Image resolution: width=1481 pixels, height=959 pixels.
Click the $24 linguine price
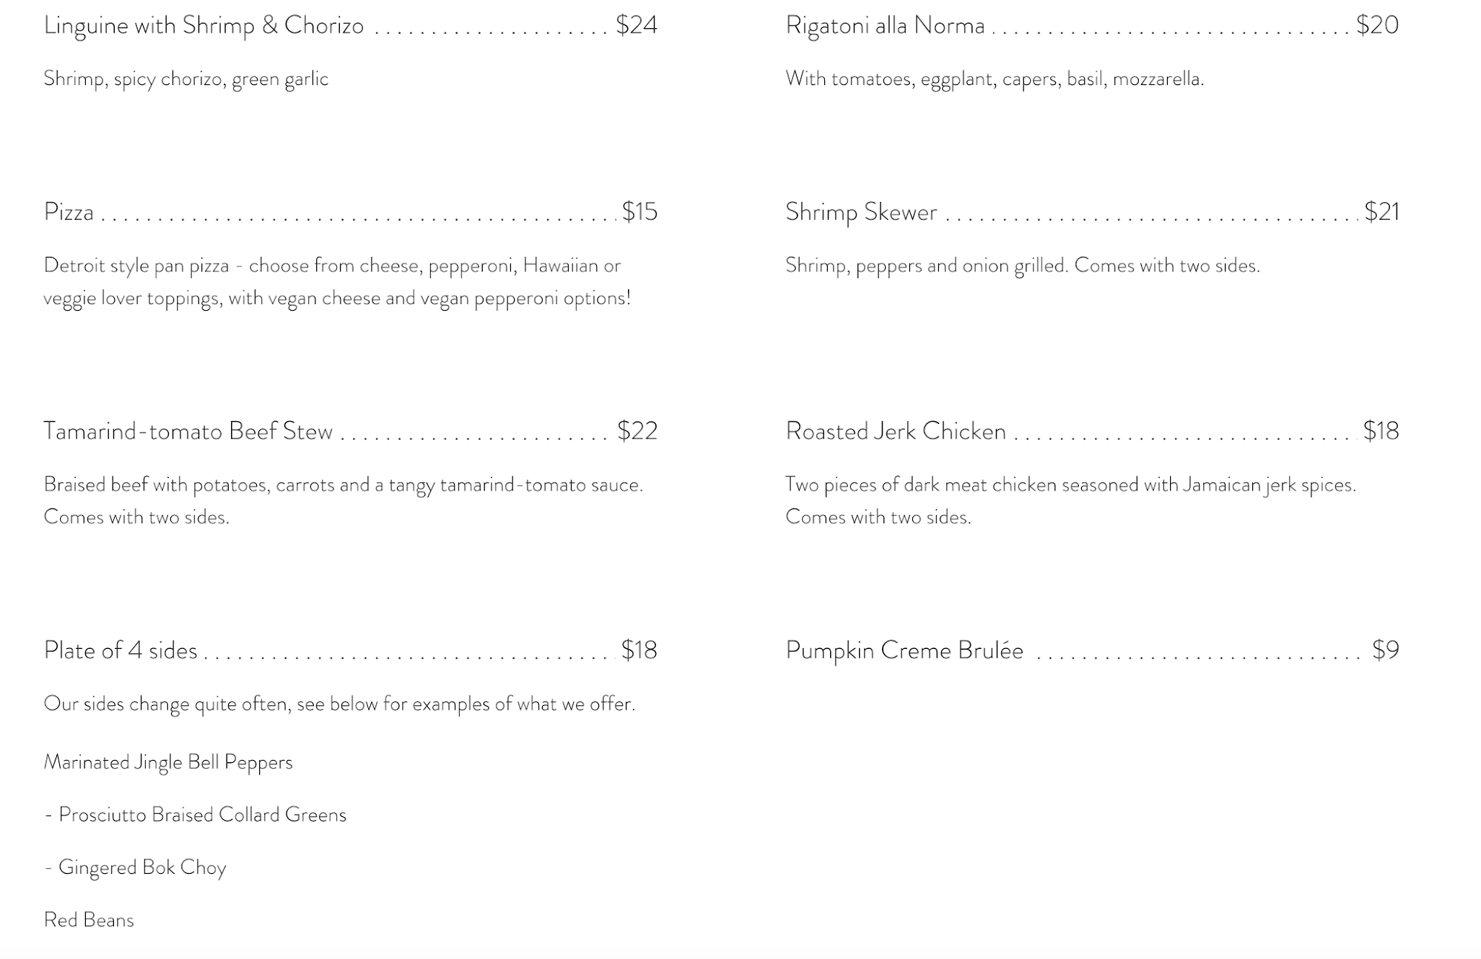click(x=637, y=26)
